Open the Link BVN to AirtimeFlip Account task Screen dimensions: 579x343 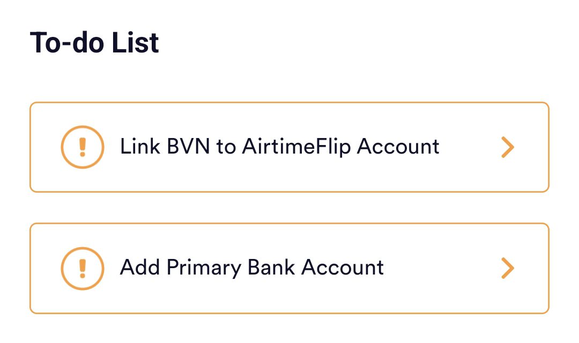[289, 147]
